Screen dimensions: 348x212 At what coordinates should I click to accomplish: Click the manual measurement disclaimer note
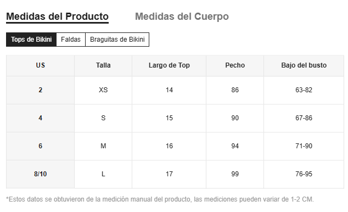click(x=160, y=199)
